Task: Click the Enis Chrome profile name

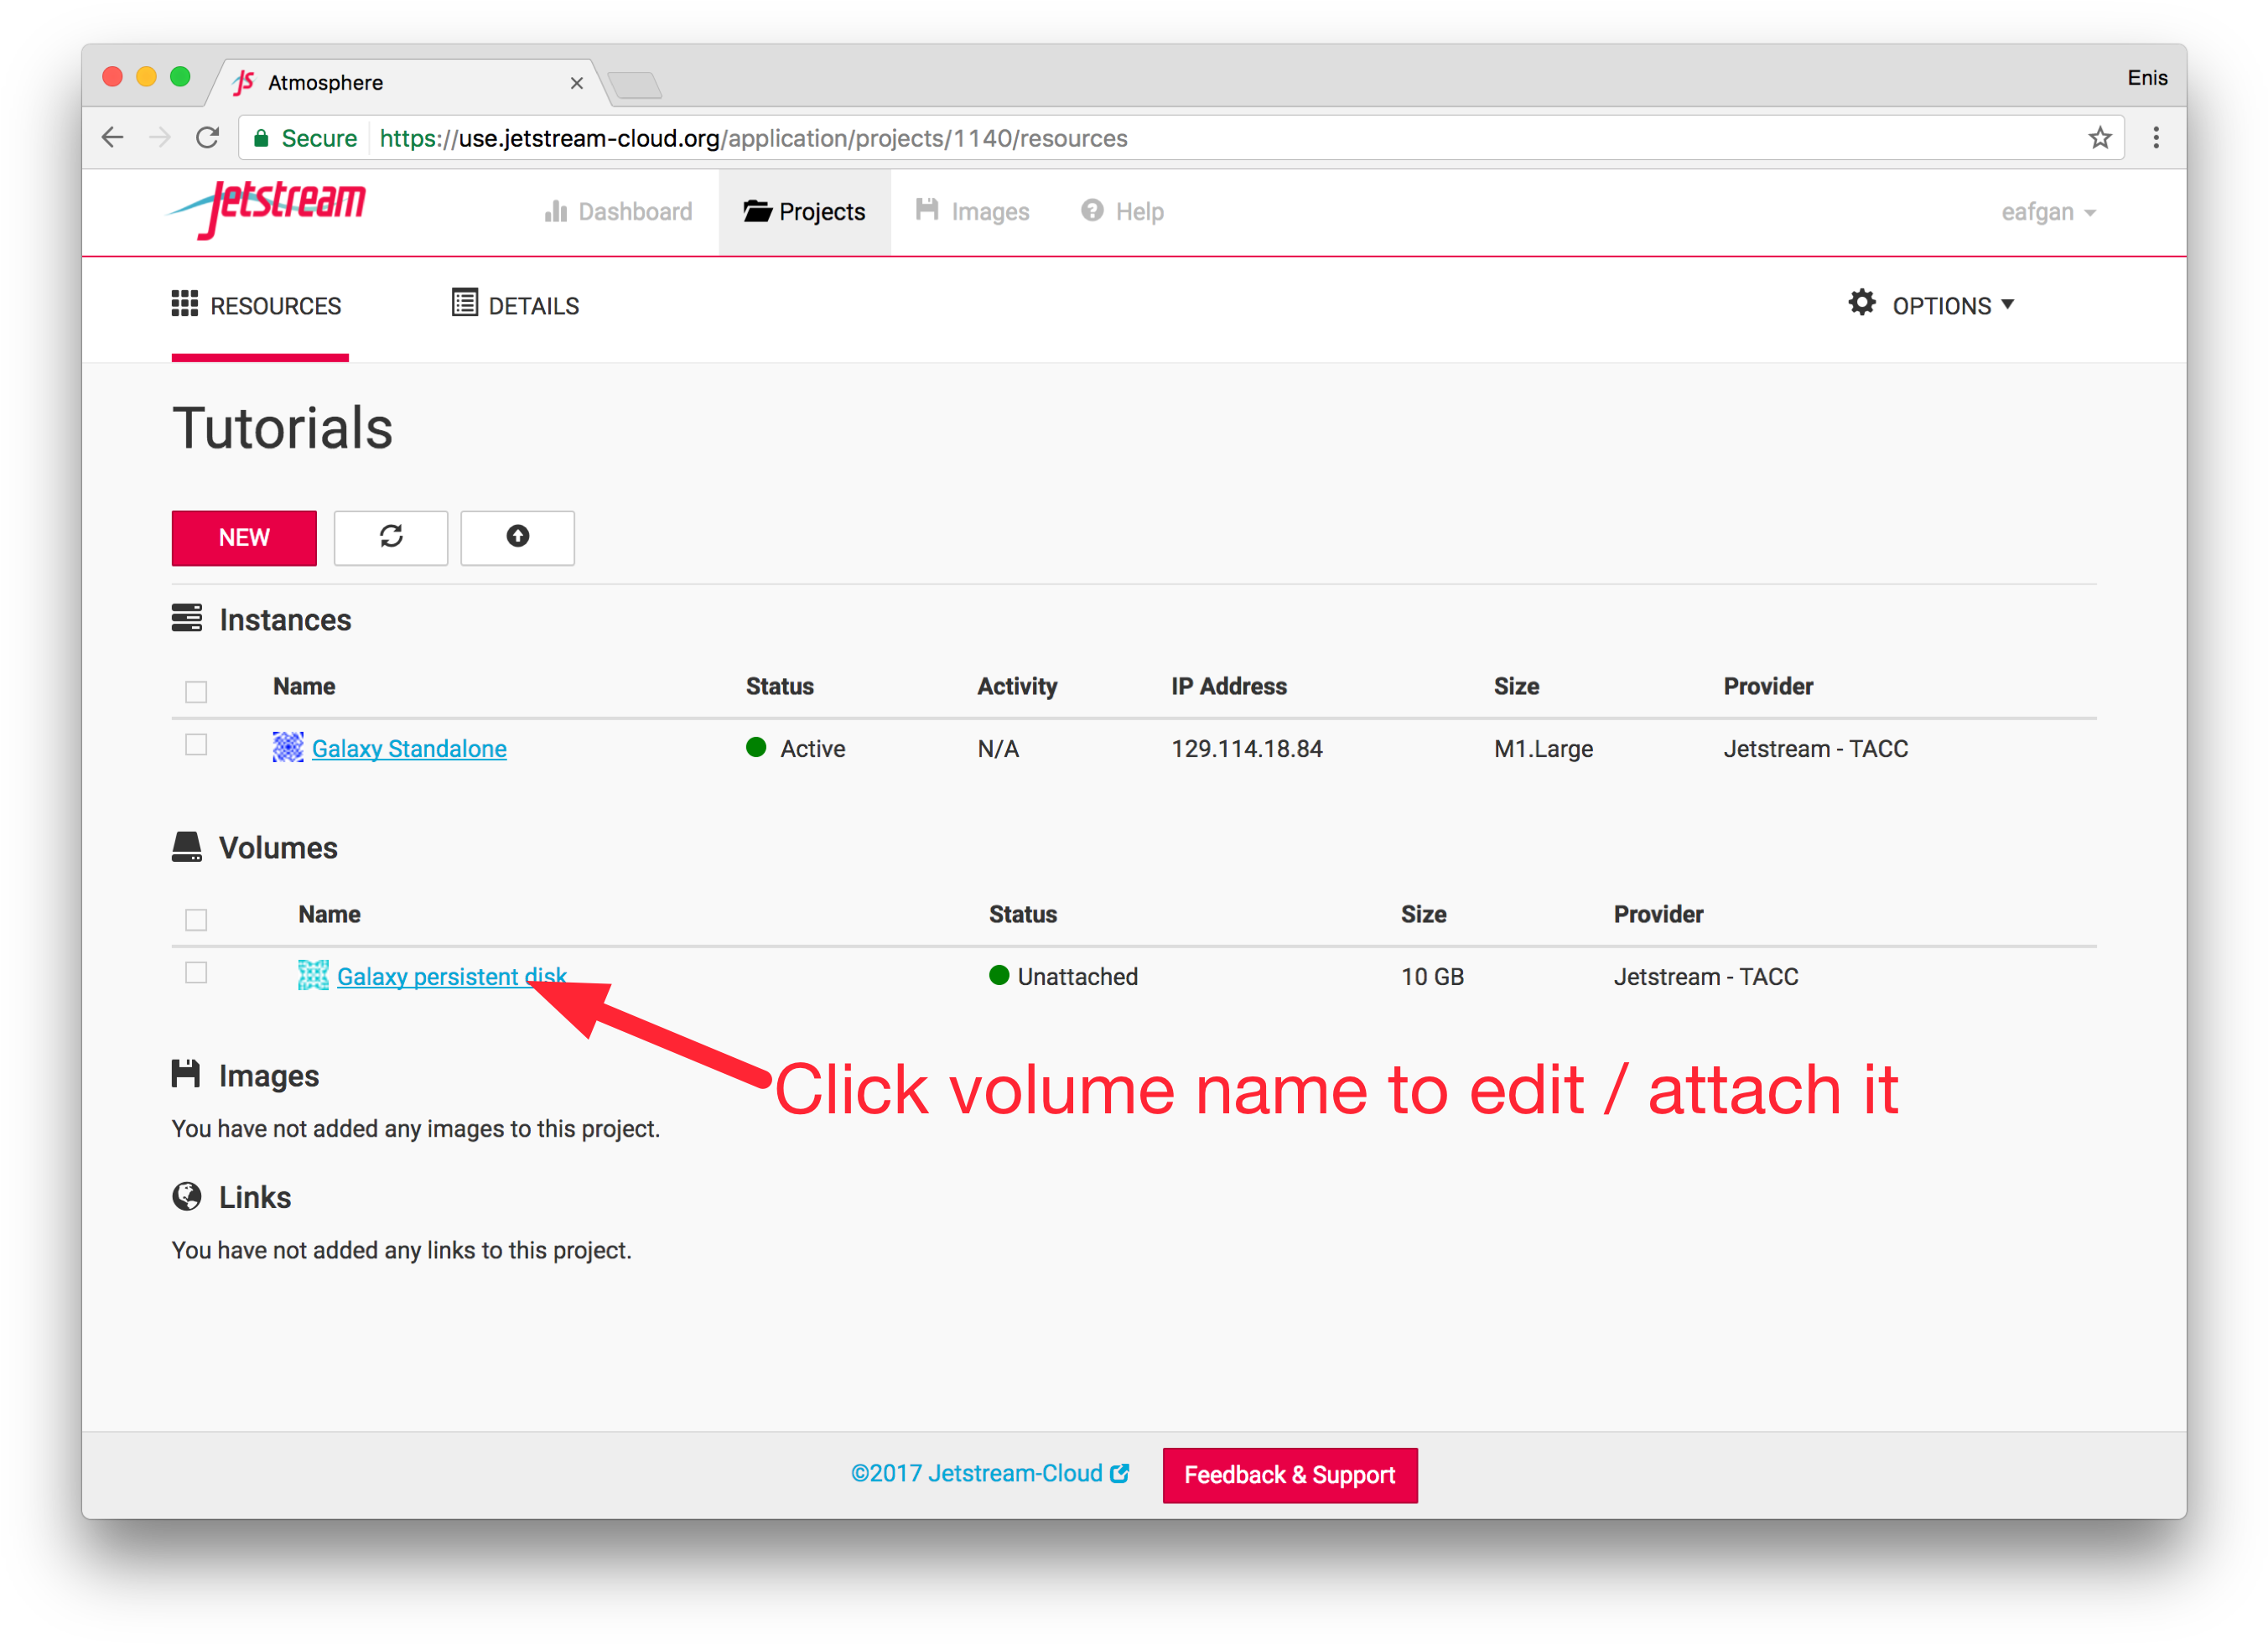Action: click(2147, 78)
